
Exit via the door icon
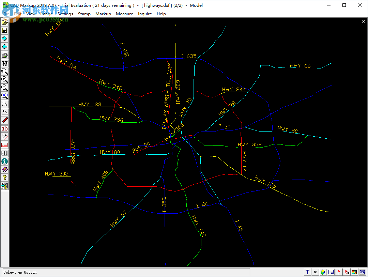tap(4, 186)
